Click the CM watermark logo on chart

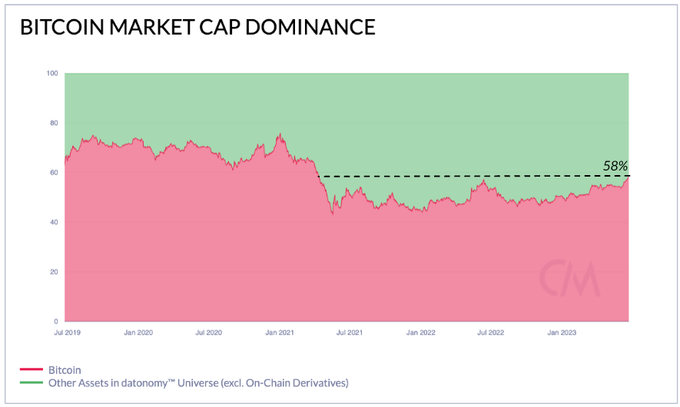pyautogui.click(x=569, y=278)
